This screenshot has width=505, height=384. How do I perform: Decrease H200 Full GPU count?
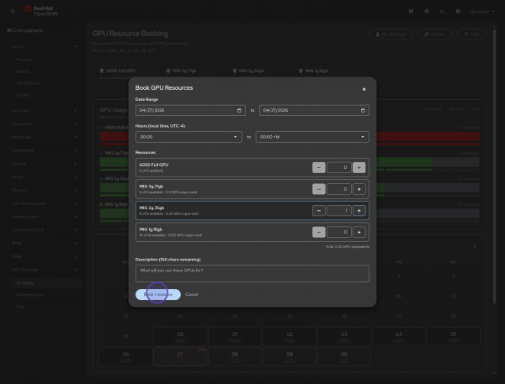(319, 167)
